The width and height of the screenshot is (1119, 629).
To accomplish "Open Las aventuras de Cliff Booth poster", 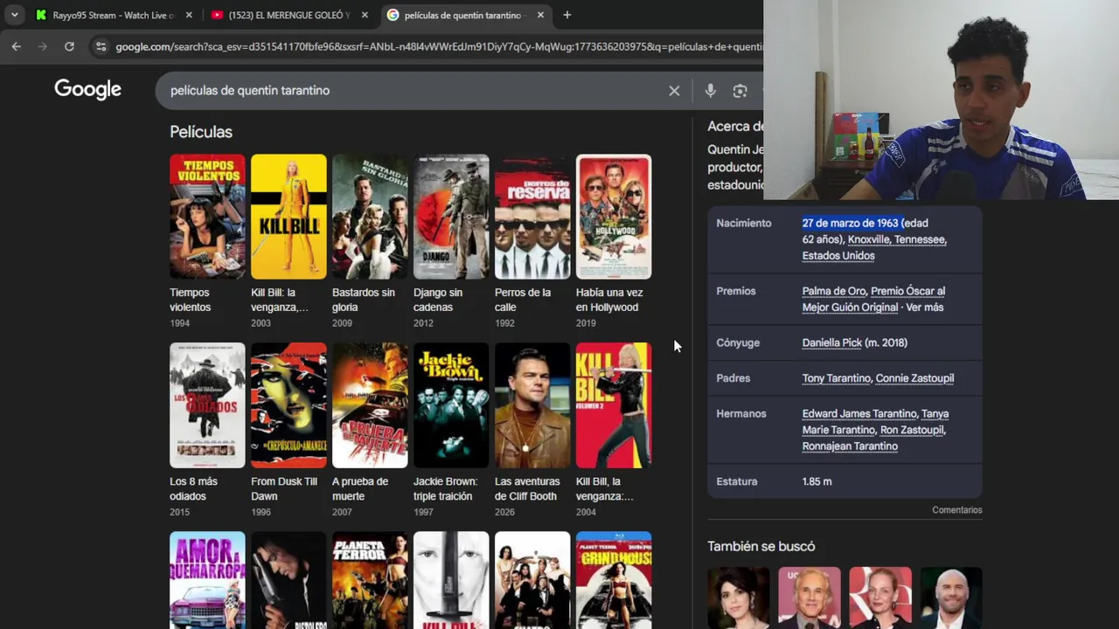I will pos(532,405).
